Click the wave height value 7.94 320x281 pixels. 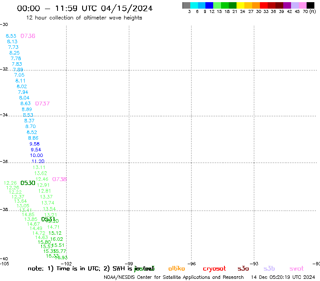pos(23,92)
